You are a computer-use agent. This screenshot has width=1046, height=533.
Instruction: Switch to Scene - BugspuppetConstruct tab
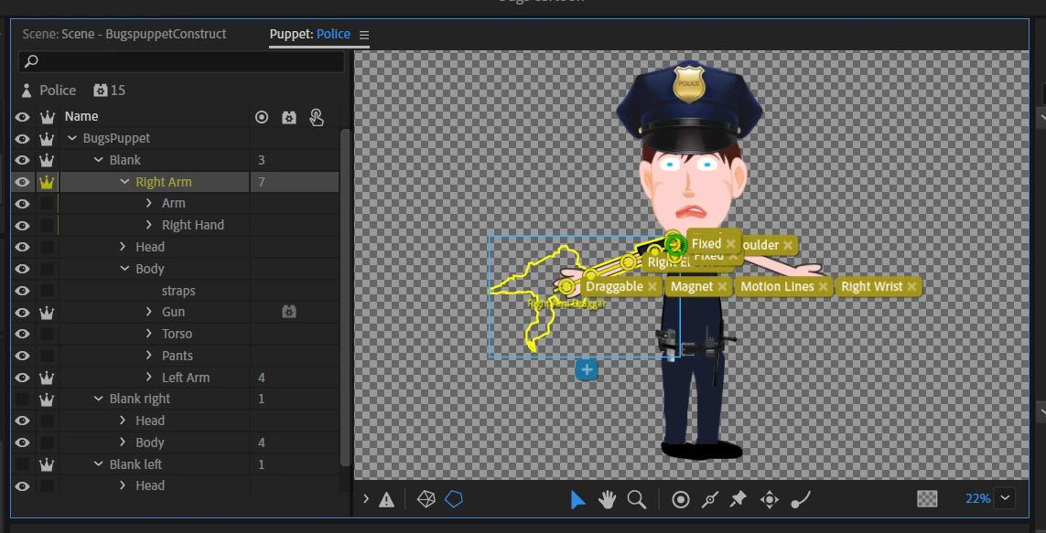(x=124, y=34)
